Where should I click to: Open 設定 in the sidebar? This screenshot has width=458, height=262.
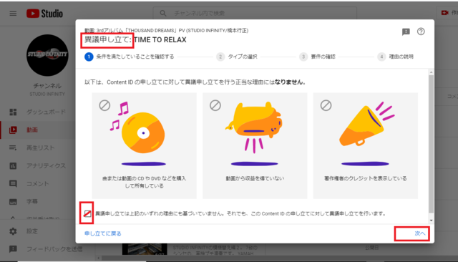[x=31, y=231]
